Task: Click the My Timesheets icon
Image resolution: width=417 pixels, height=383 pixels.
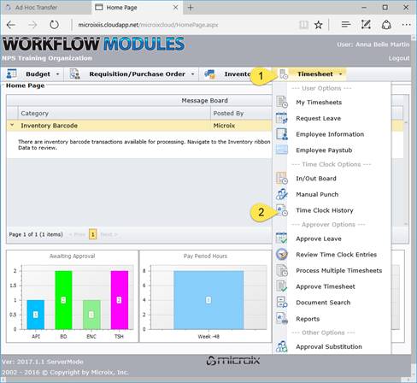Action: (x=282, y=102)
